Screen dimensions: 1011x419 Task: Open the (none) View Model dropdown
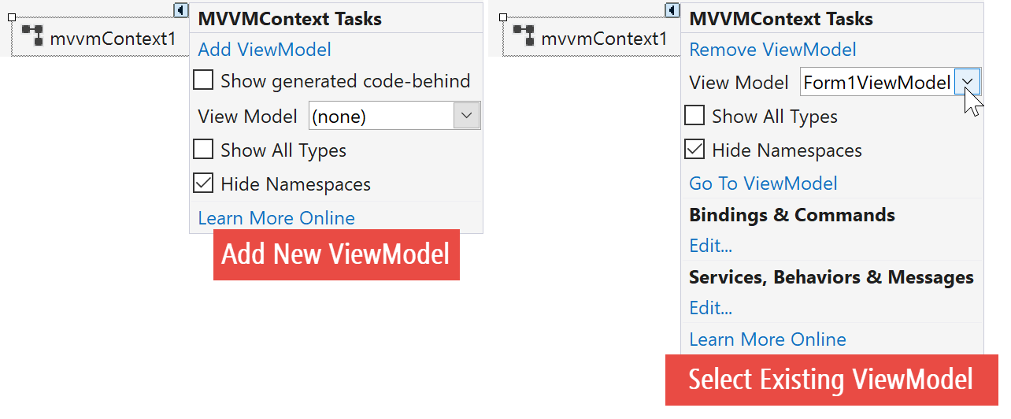467,117
